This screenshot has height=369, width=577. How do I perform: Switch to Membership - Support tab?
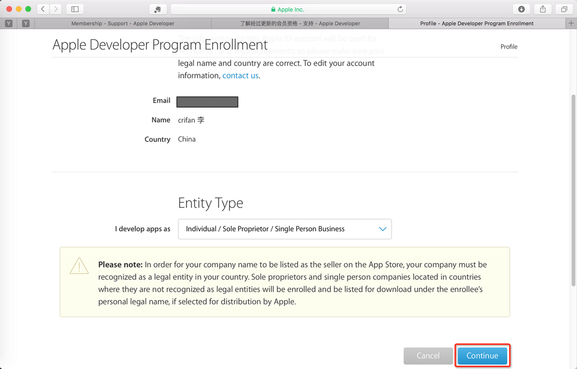coord(123,23)
